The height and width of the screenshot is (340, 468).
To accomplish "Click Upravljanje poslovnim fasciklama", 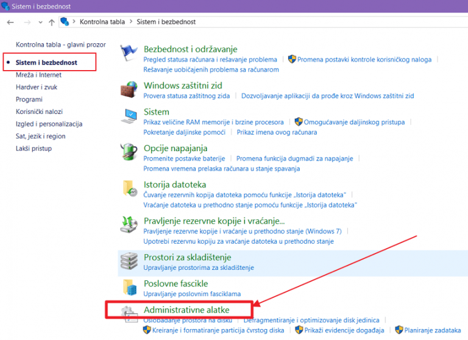I will click(192, 294).
